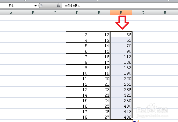Viewport: 178px width, 122px height.
Task: Click column D cell containing 8
Action: tap(77, 62)
